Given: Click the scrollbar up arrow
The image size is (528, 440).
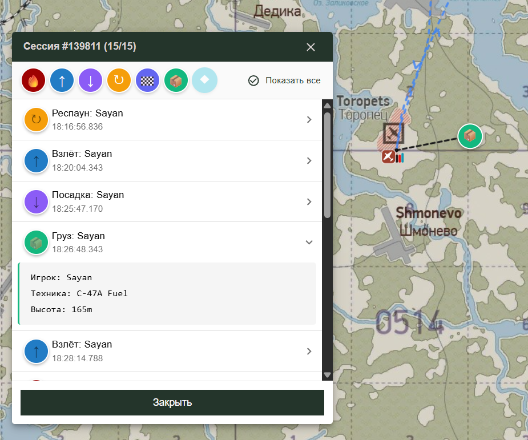Looking at the screenshot, I should click(327, 106).
